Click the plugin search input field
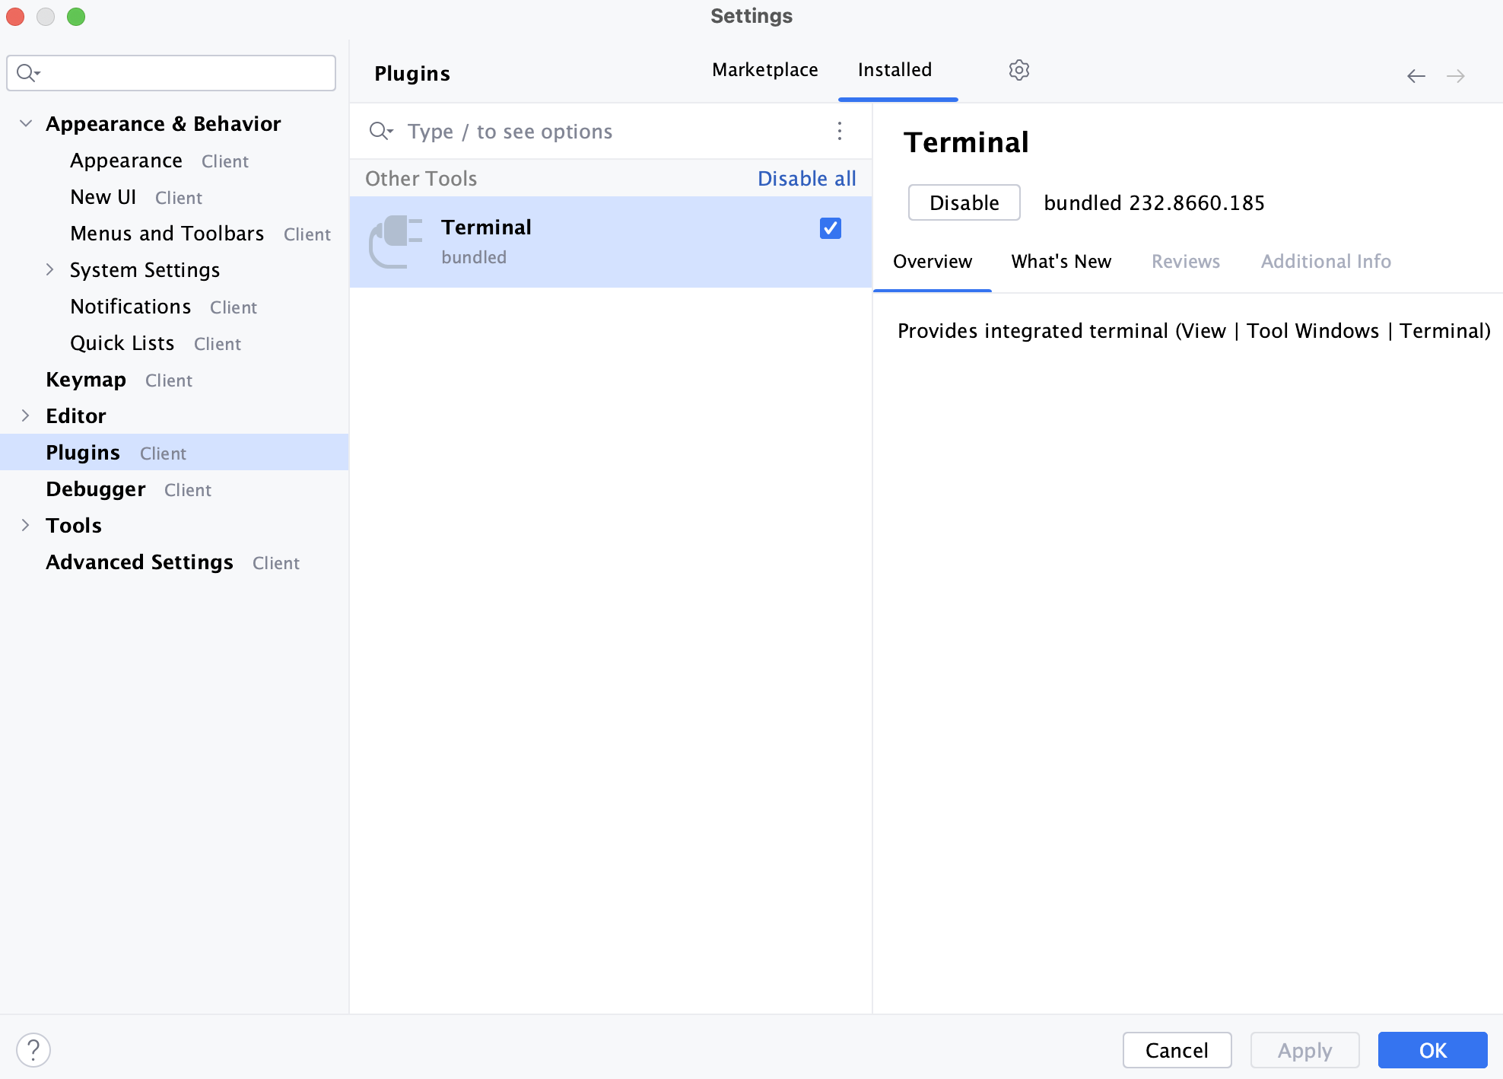The image size is (1503, 1079). (x=532, y=131)
